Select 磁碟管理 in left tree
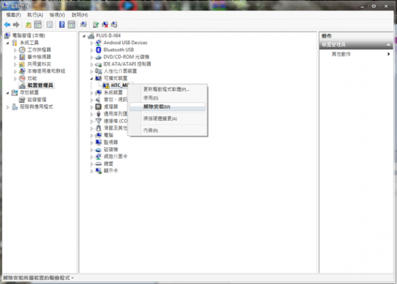Viewport: 397px width, 284px height. [x=37, y=100]
